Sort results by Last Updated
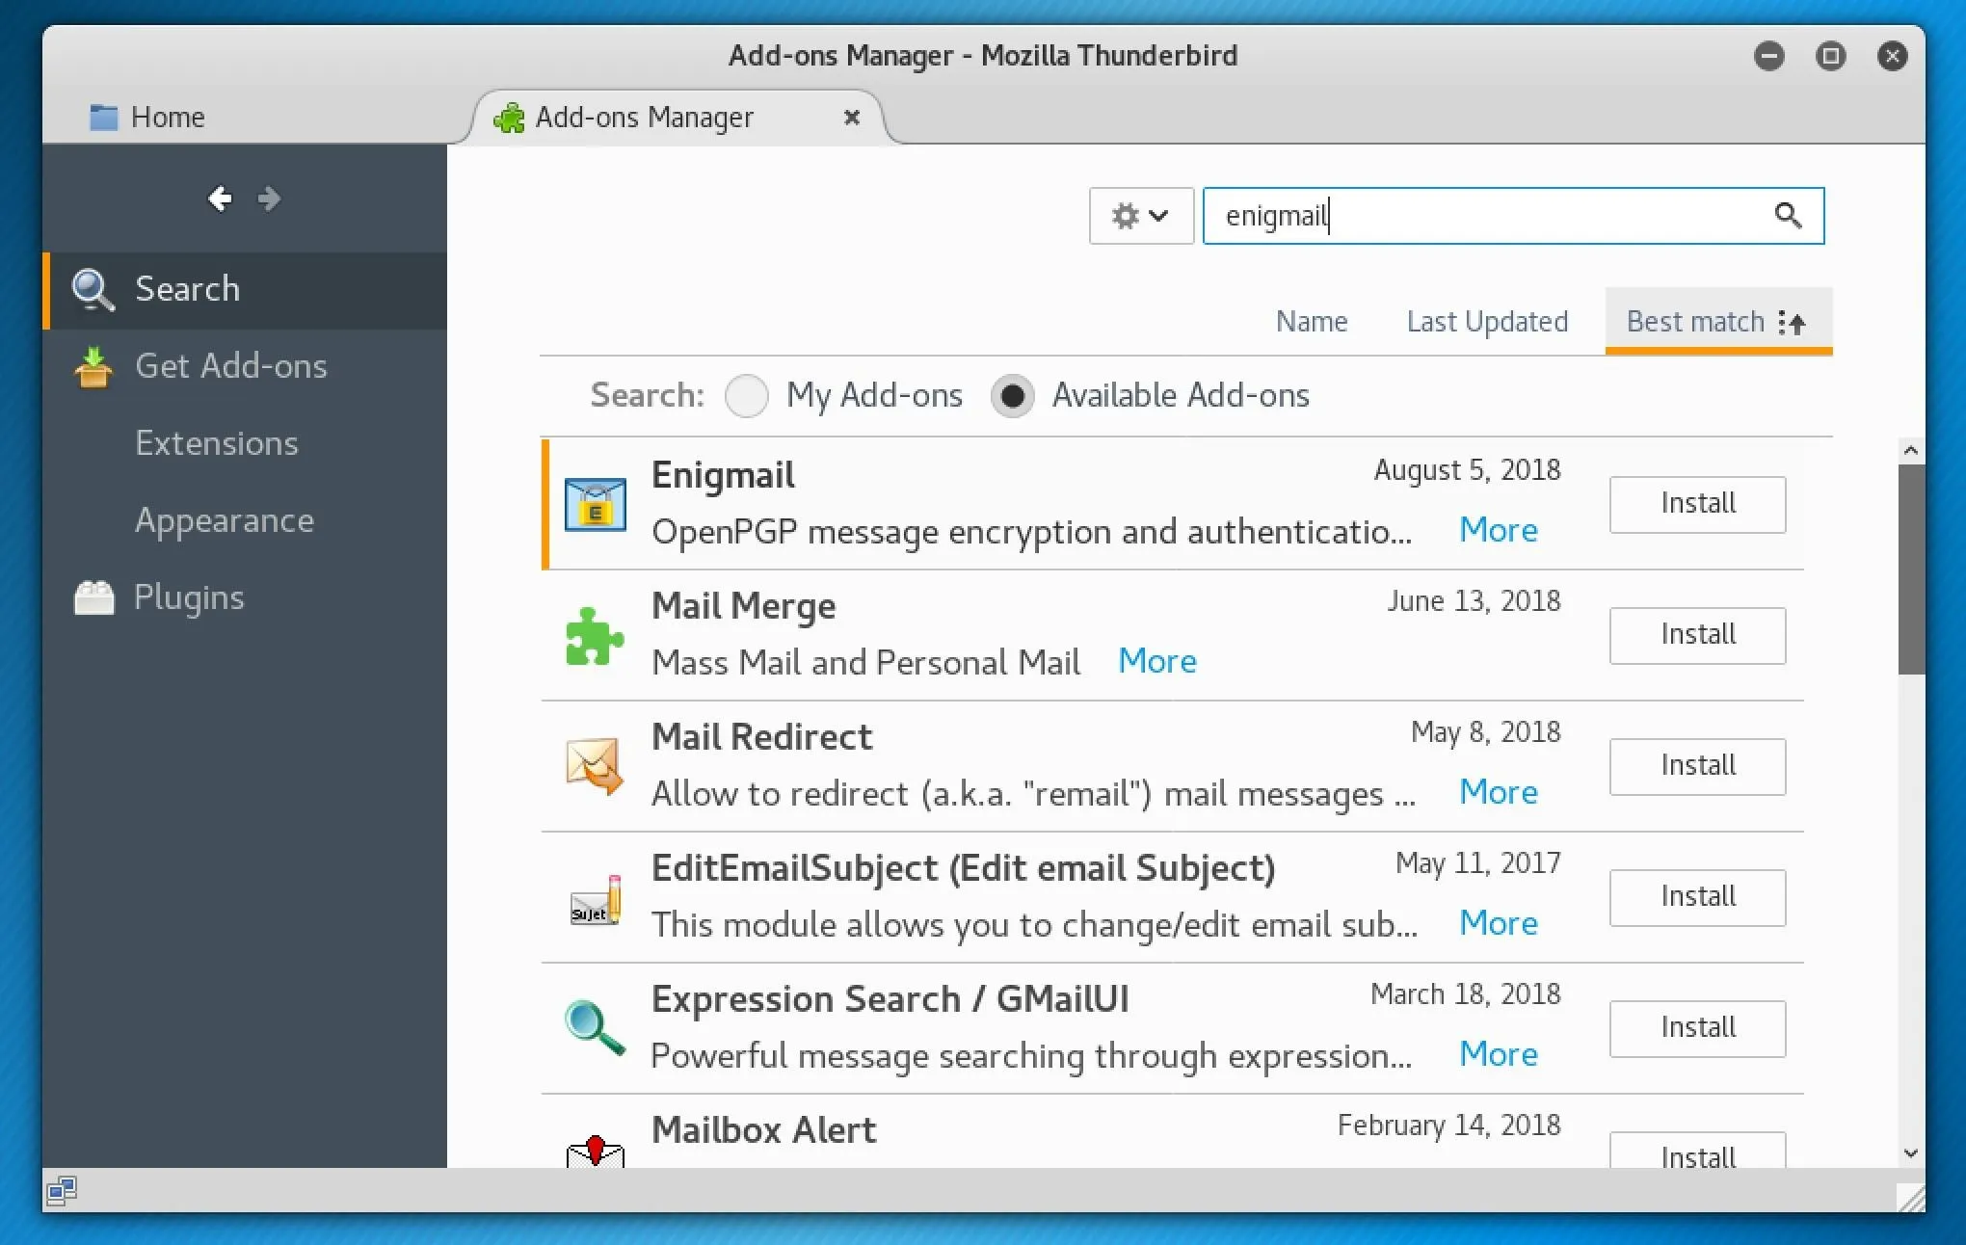Screen dimensions: 1966x1245 pyautogui.click(x=1487, y=322)
